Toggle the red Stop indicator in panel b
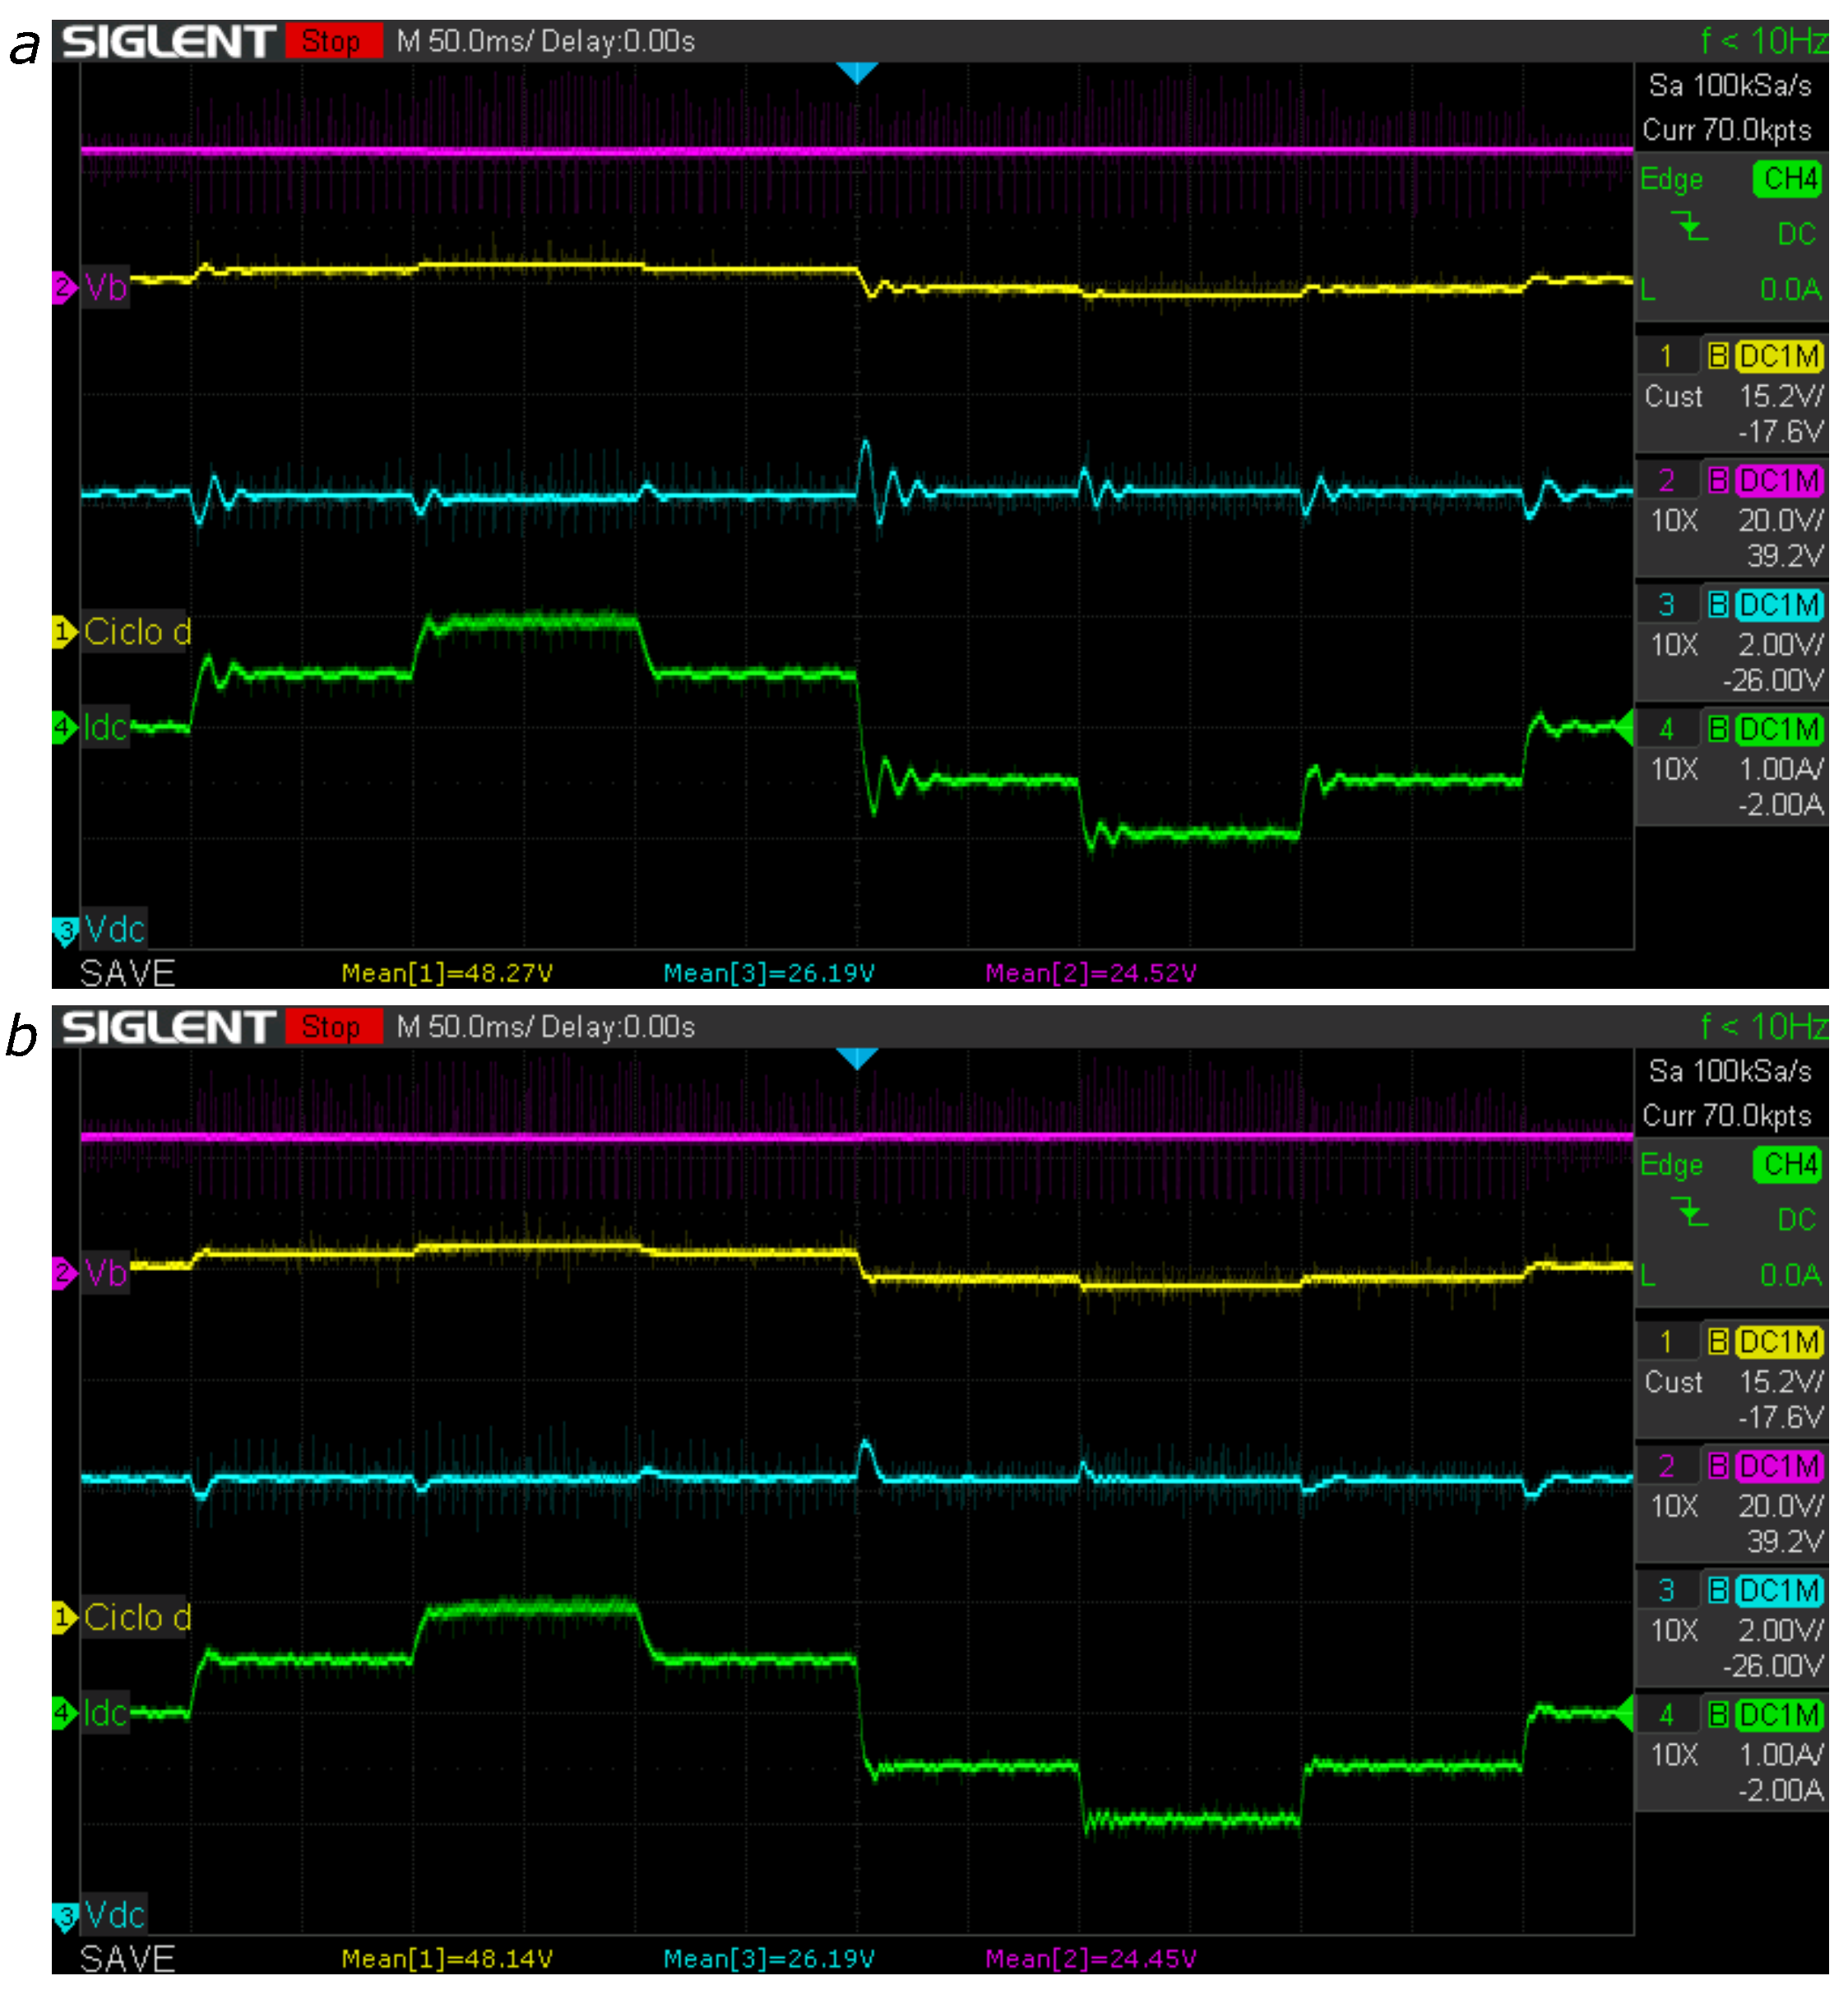This screenshot has width=1848, height=1999. click(x=333, y=1027)
